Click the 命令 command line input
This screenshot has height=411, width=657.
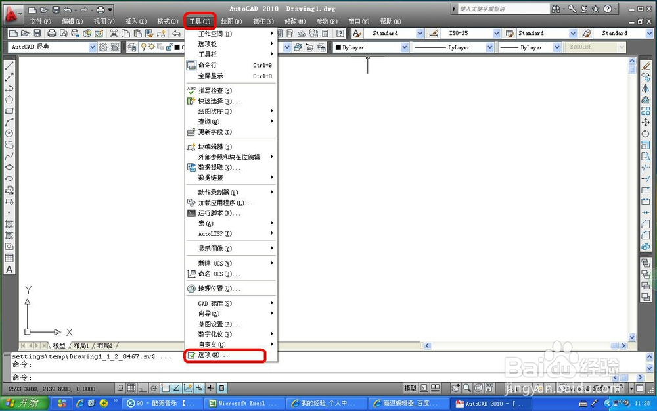click(x=310, y=377)
